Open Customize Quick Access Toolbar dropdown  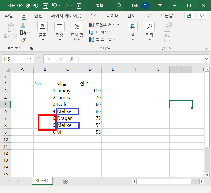coord(88,6)
